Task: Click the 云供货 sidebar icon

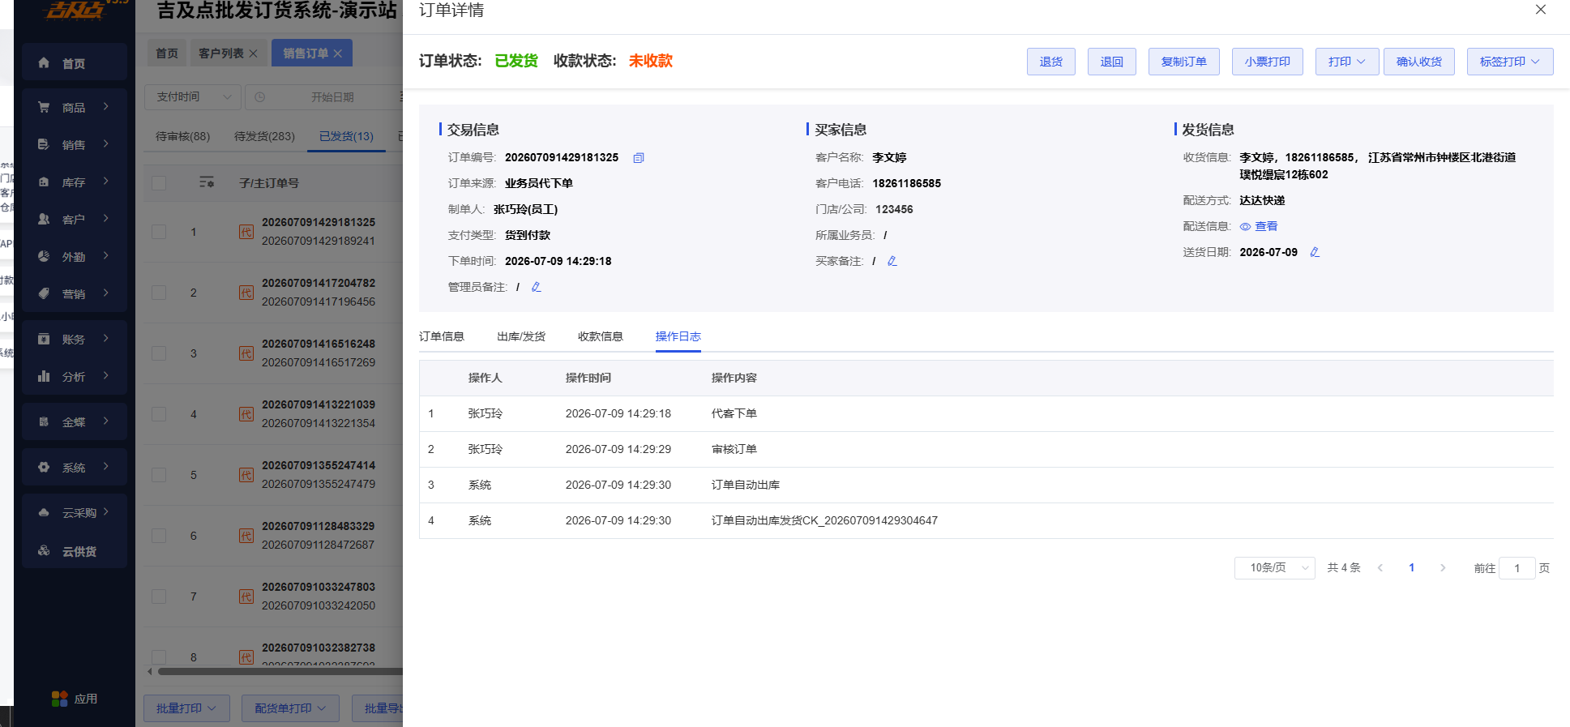Action: (x=44, y=551)
